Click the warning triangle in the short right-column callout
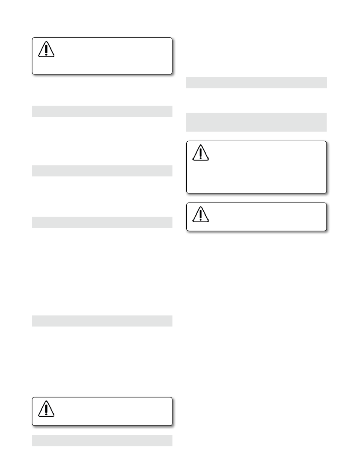 200,214
